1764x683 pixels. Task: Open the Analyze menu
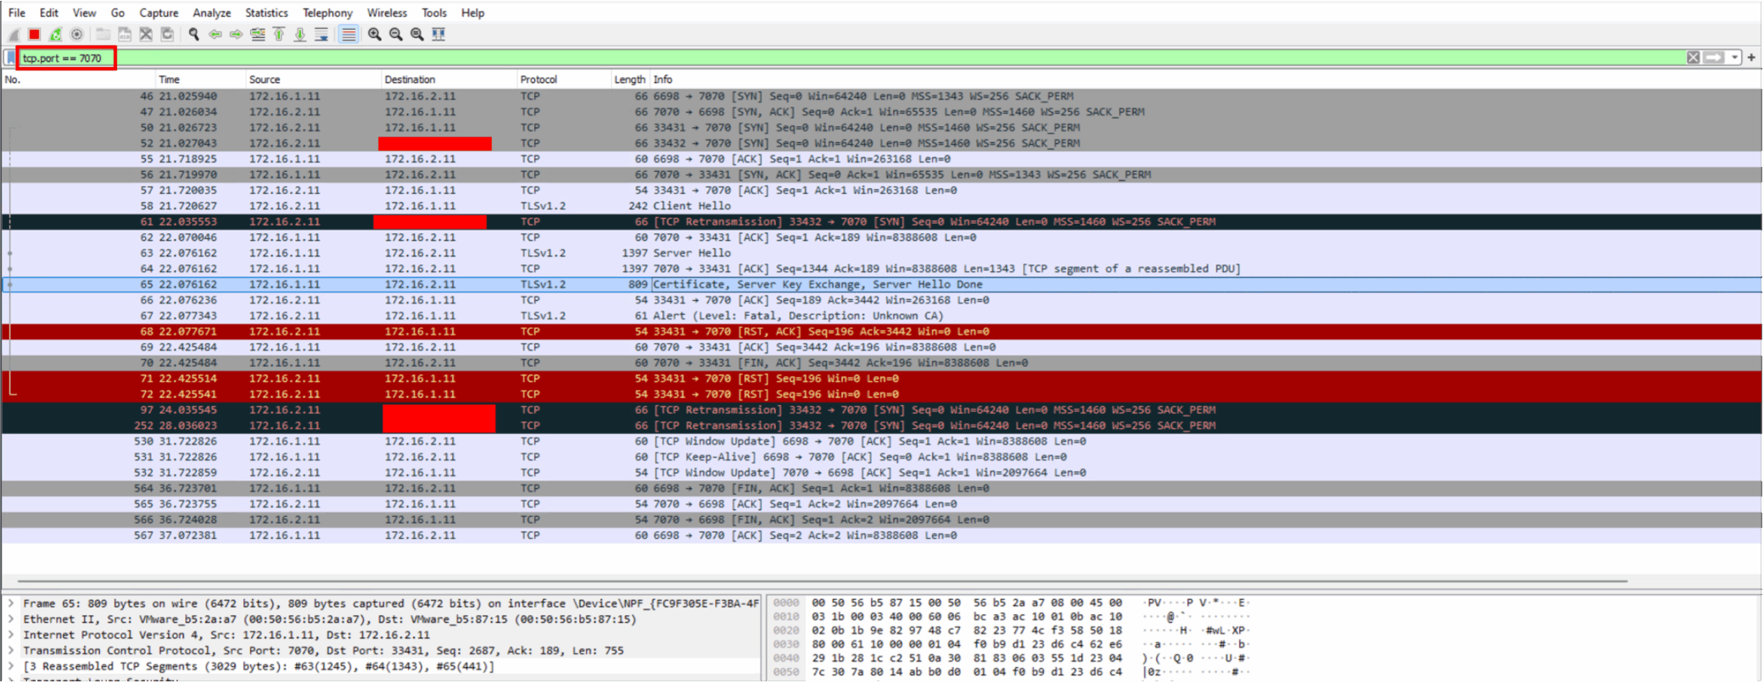[211, 13]
